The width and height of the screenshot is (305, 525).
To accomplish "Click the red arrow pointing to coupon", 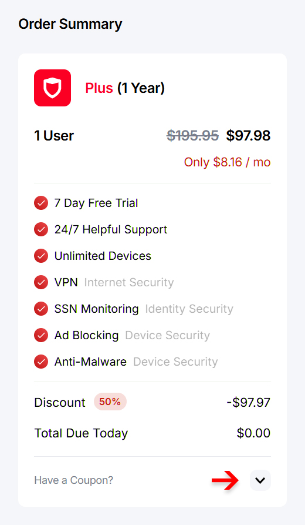I will [225, 480].
